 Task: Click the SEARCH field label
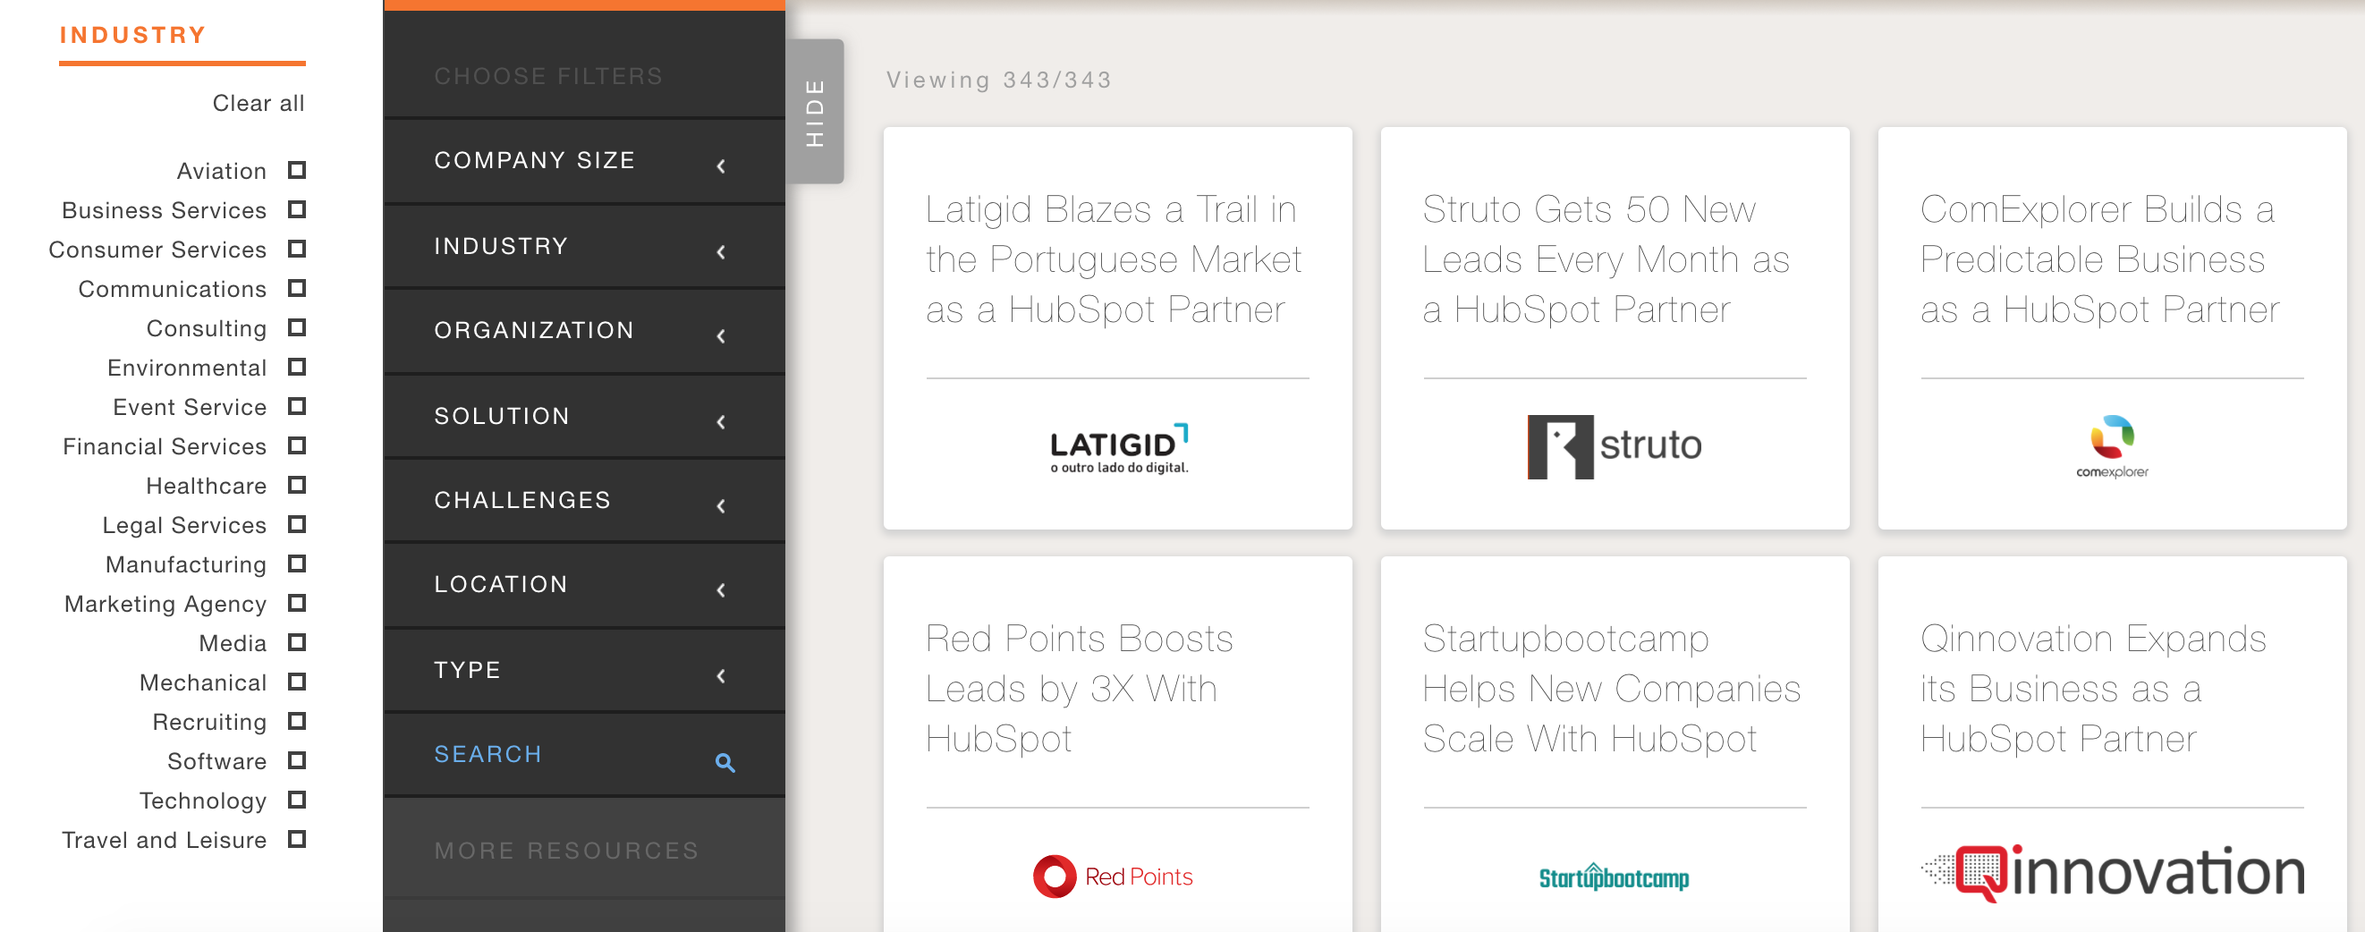pyautogui.click(x=487, y=755)
